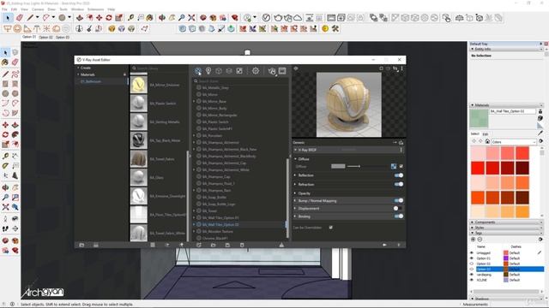The image size is (549, 308).
Task: Show the Materials category in Asset Editor
Action: (198, 71)
